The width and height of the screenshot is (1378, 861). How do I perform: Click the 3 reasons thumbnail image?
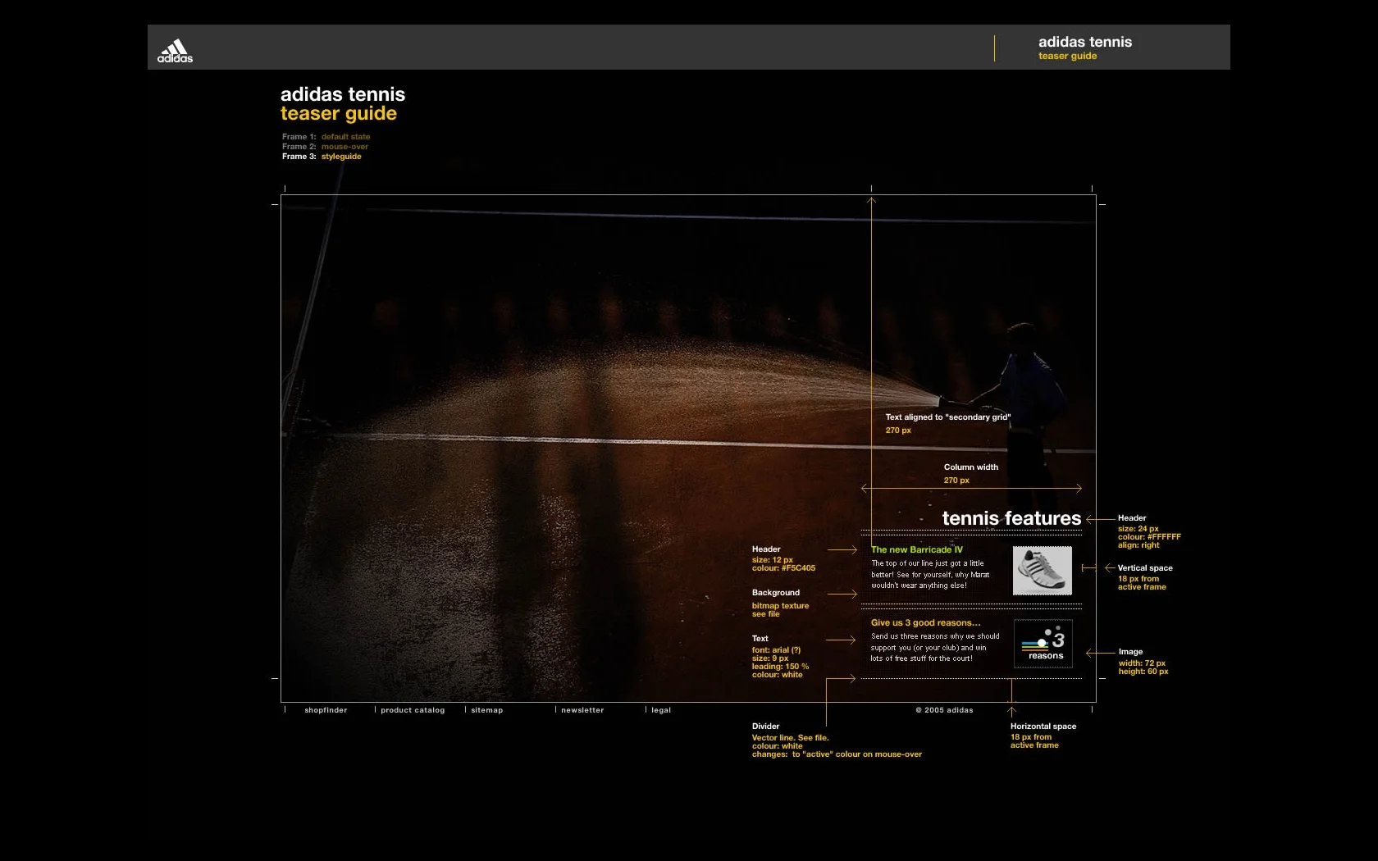pos(1043,644)
